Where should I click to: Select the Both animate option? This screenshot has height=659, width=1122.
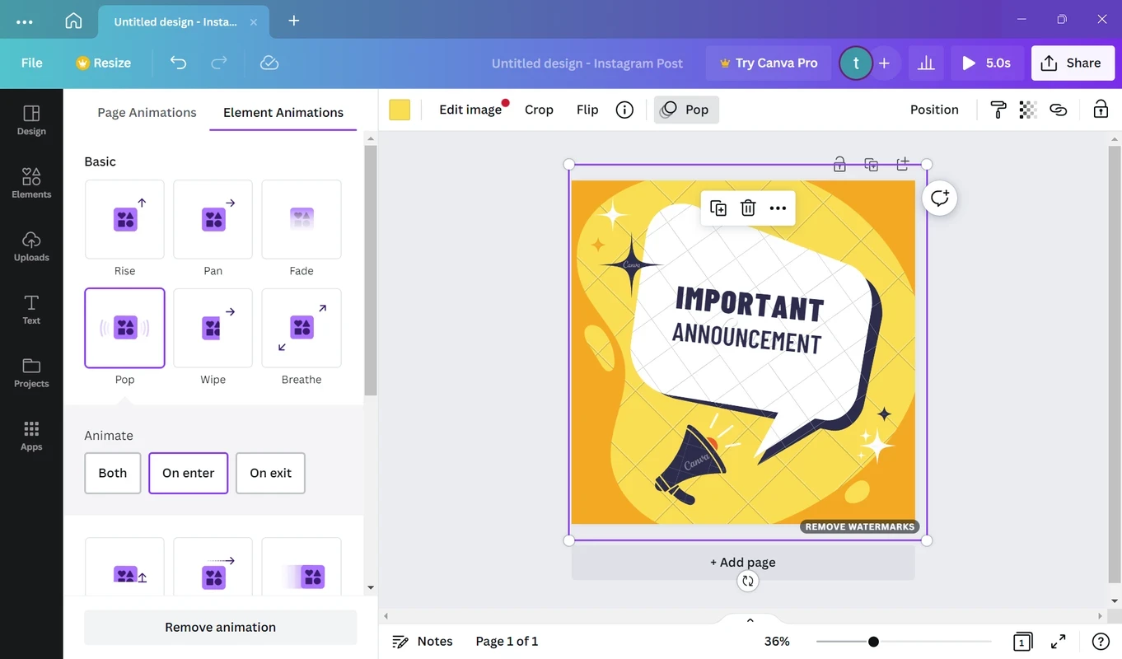(113, 473)
